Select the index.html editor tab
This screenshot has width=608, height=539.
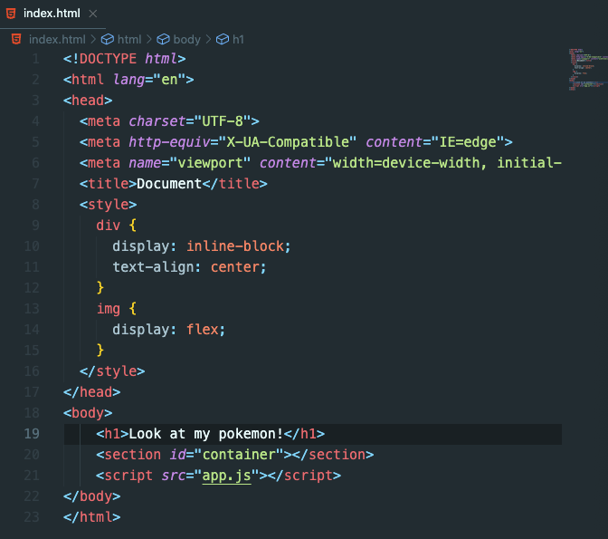pos(52,14)
